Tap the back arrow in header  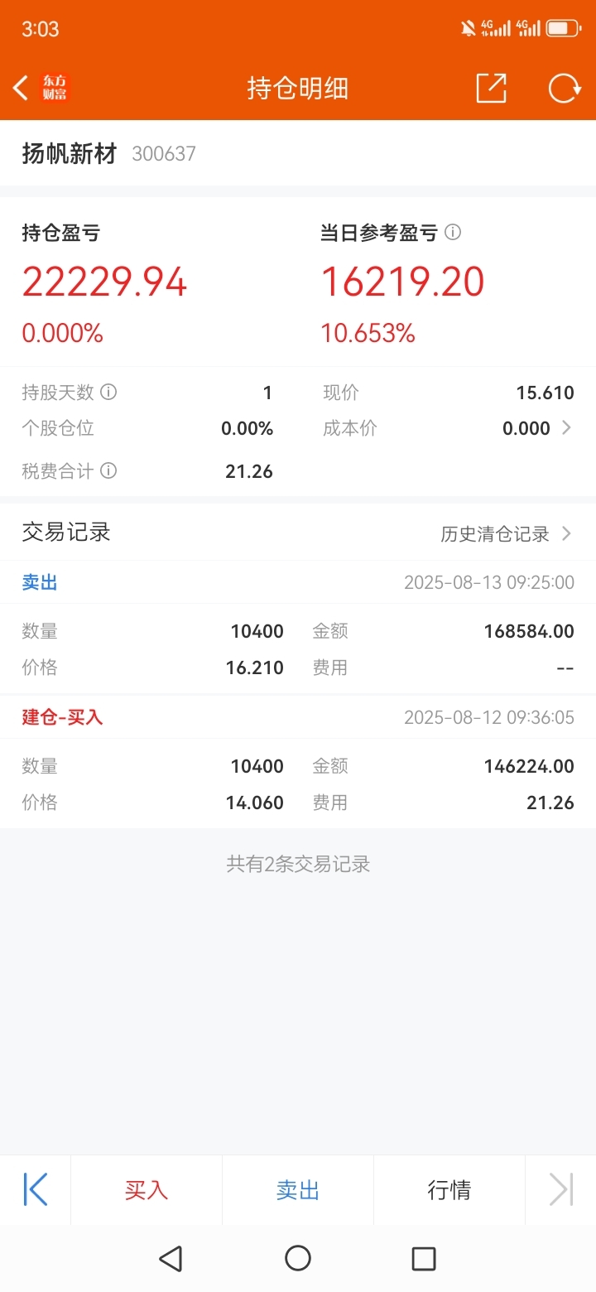(x=22, y=88)
